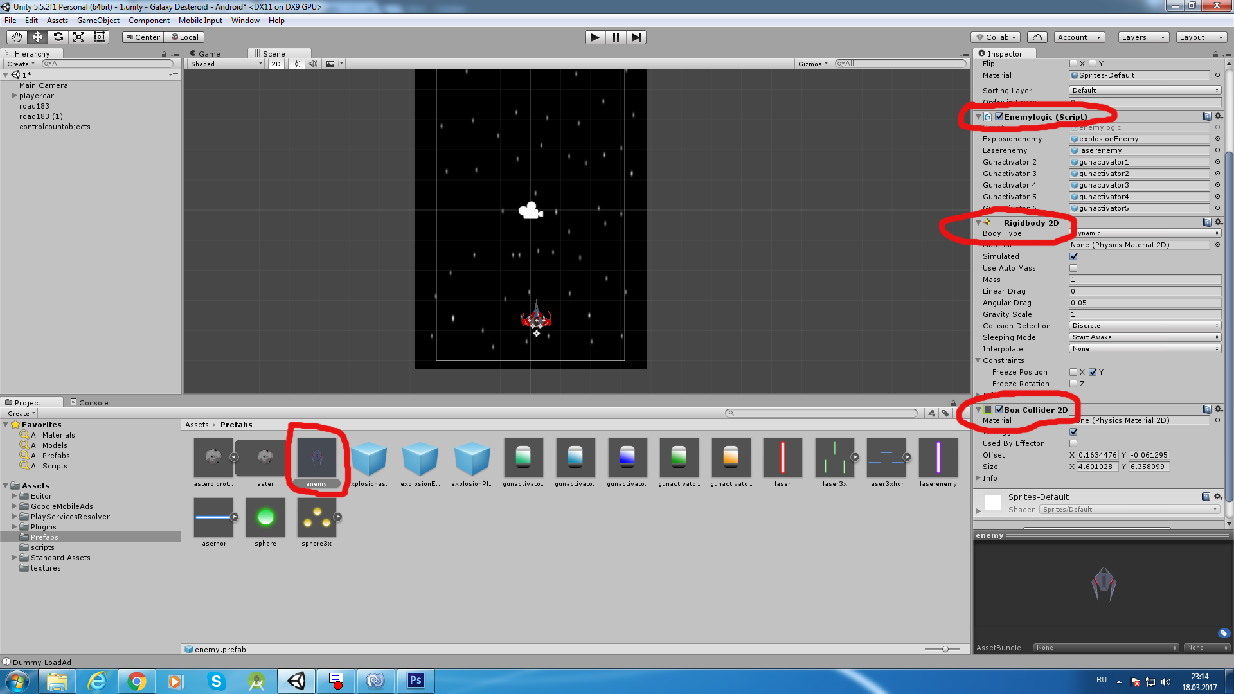Open the GameObject menu
Viewport: 1234px width, 694px height.
tap(98, 21)
